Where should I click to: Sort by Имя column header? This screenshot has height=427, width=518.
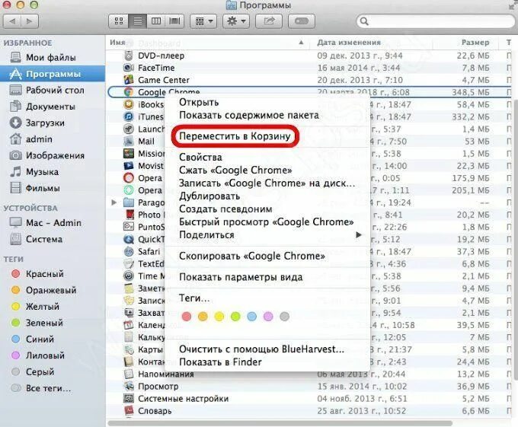pos(208,43)
